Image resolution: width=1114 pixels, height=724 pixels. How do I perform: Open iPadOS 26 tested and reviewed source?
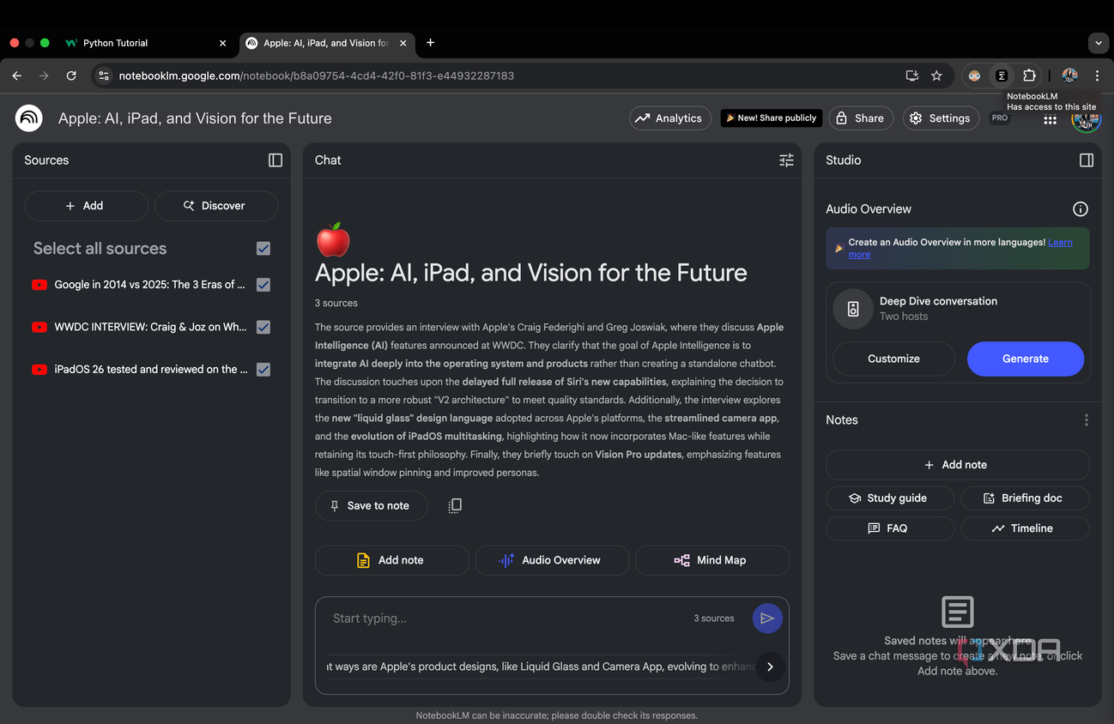pos(151,370)
